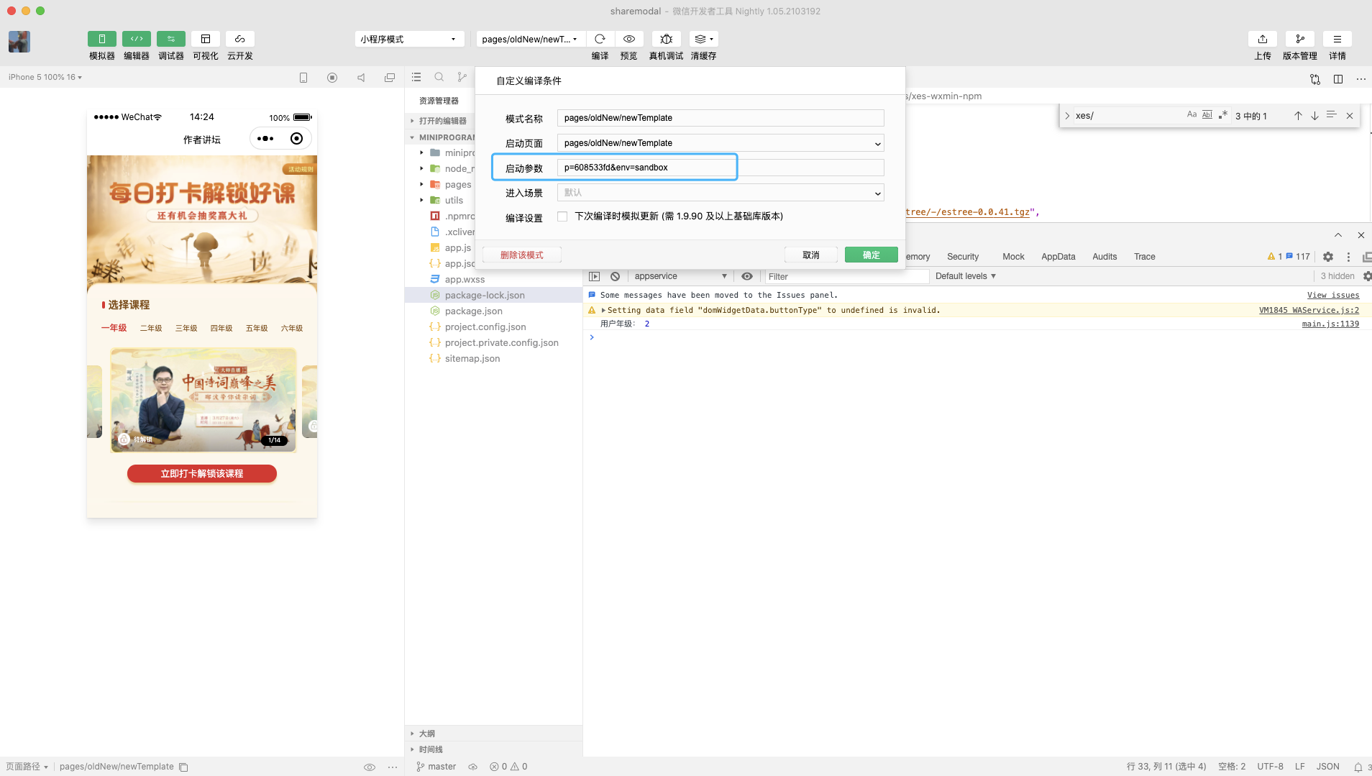
Task: Switch to the Security tab
Action: [962, 257]
